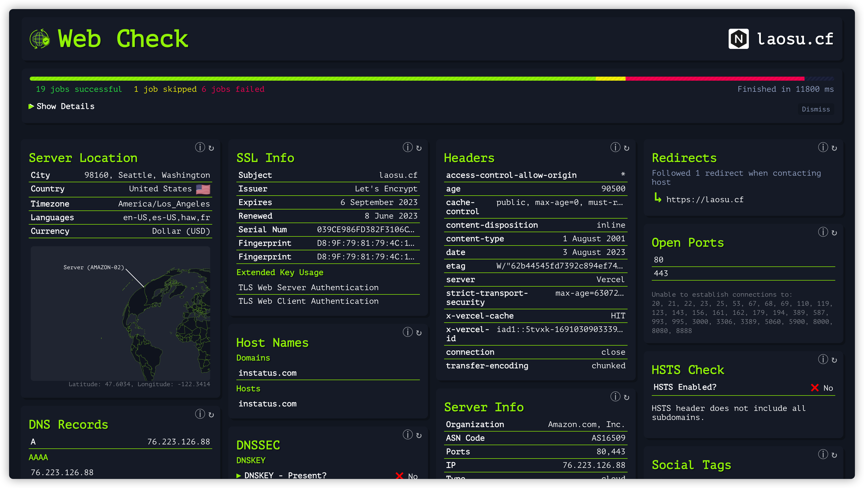Refresh the Server Location card
This screenshot has height=488, width=864.
211,147
